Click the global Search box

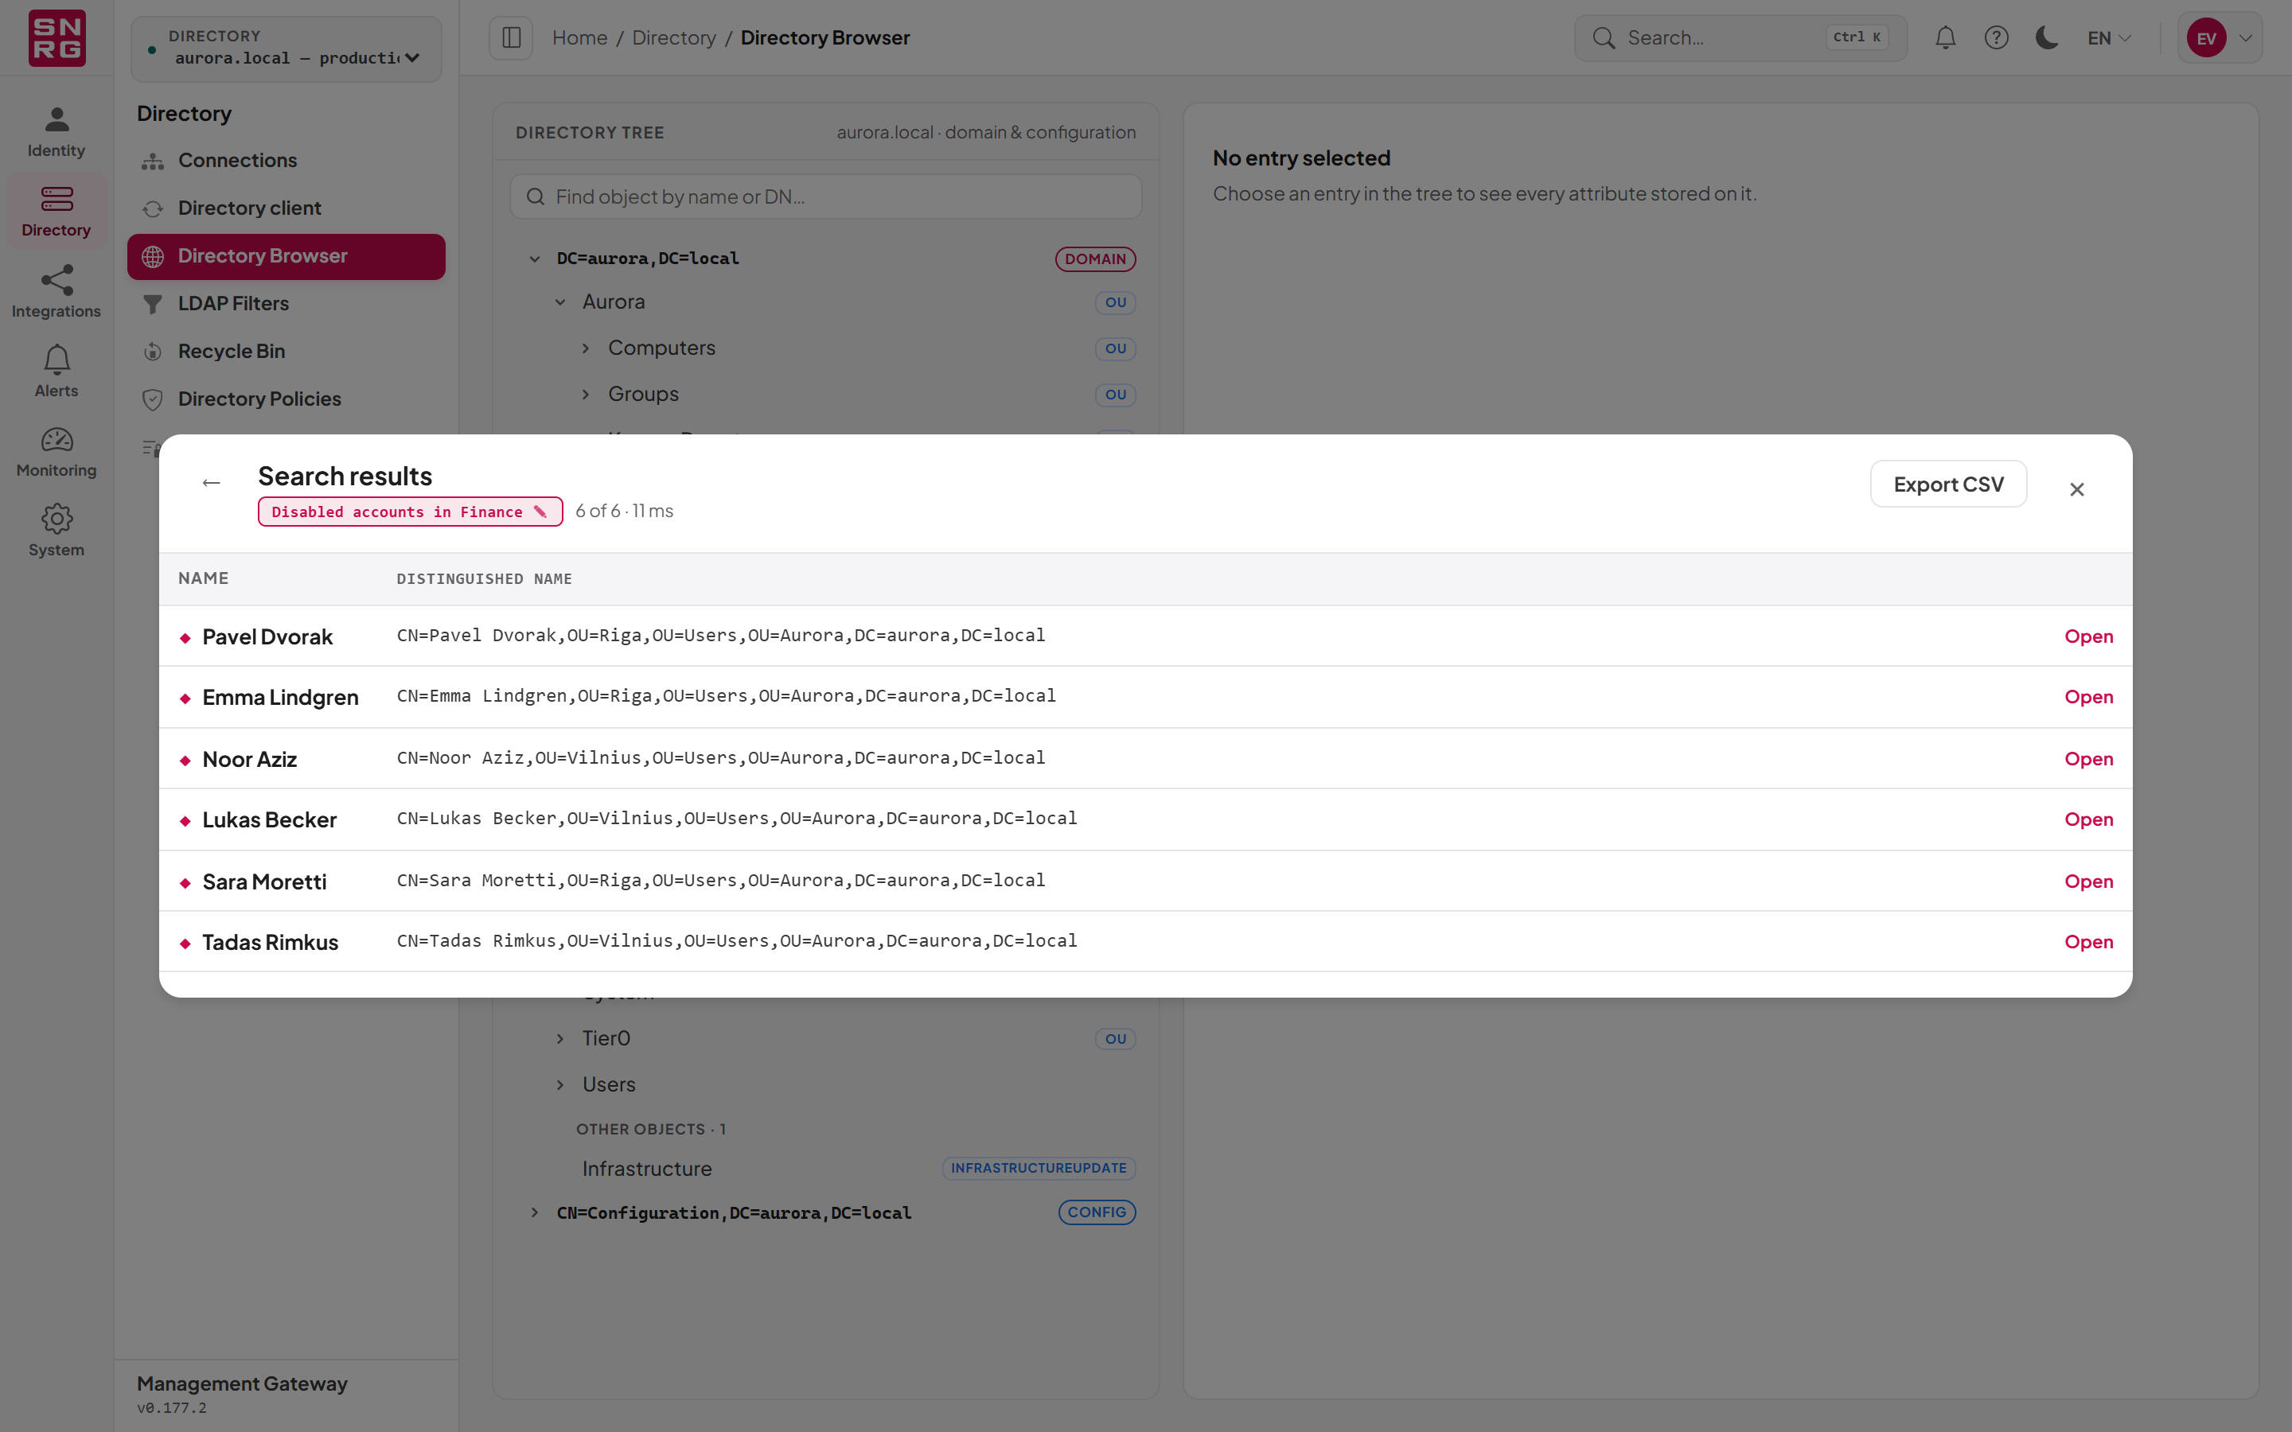[1740, 38]
